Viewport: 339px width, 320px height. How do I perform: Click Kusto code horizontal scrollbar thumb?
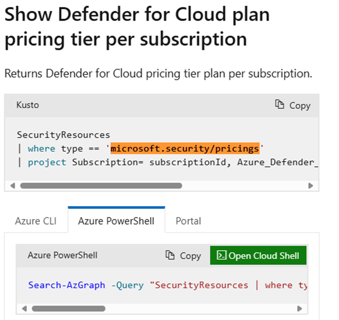pos(101,186)
